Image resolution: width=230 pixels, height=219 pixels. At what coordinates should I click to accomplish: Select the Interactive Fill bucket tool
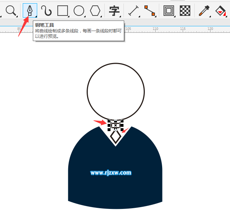pos(220,10)
